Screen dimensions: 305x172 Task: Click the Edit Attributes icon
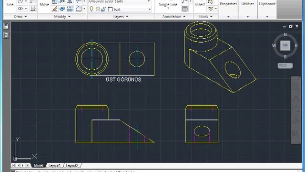click(210, 9)
